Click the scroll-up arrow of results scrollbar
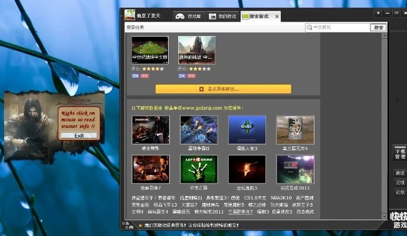Image resolution: width=407 pixels, height=236 pixels. (x=385, y=36)
